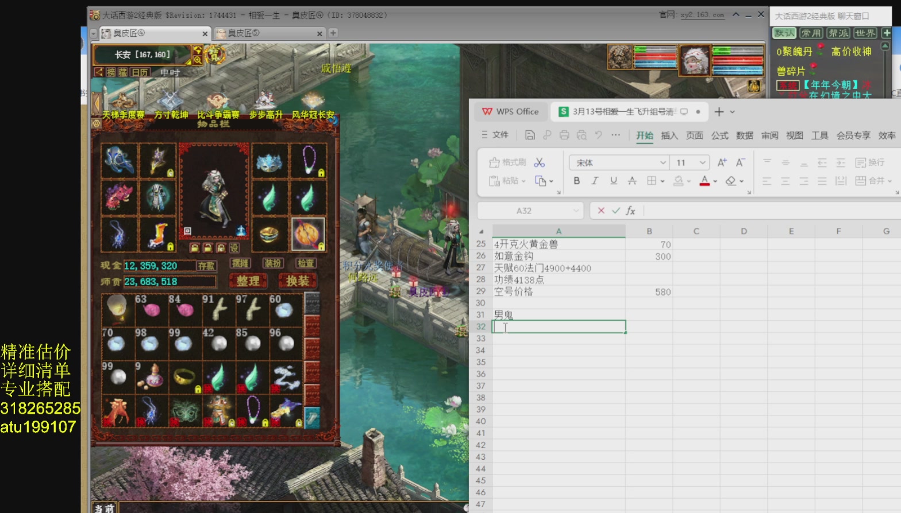Viewport: 901px width, 513px height.
Task: Open the font size 11 dropdown
Action: click(702, 163)
